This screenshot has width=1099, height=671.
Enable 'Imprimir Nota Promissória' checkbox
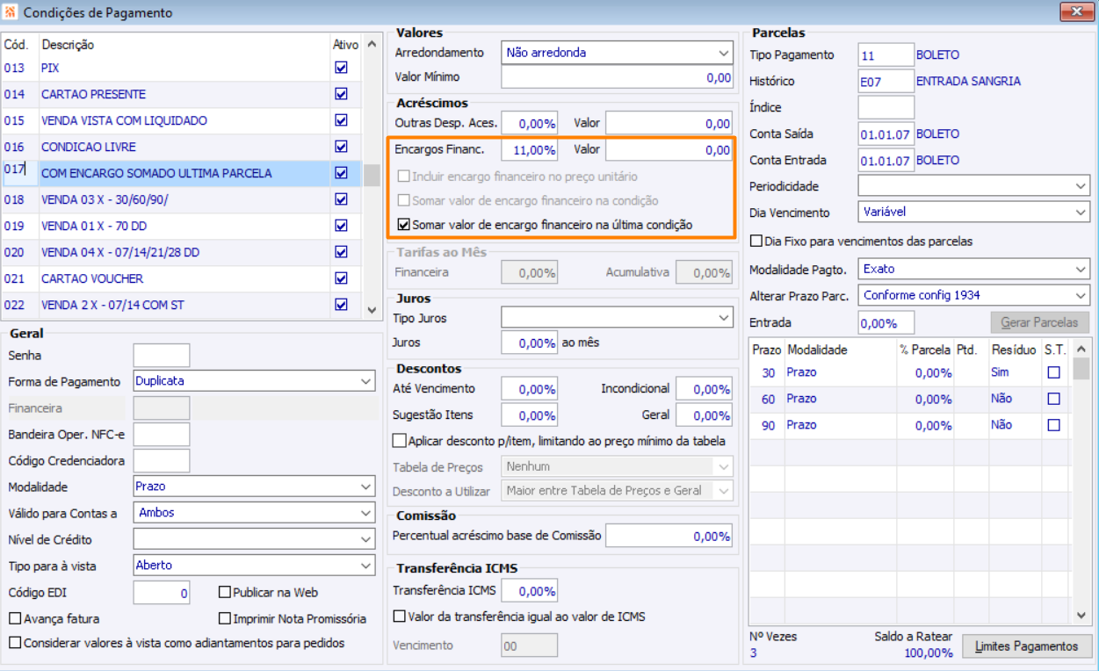pyautogui.click(x=226, y=619)
